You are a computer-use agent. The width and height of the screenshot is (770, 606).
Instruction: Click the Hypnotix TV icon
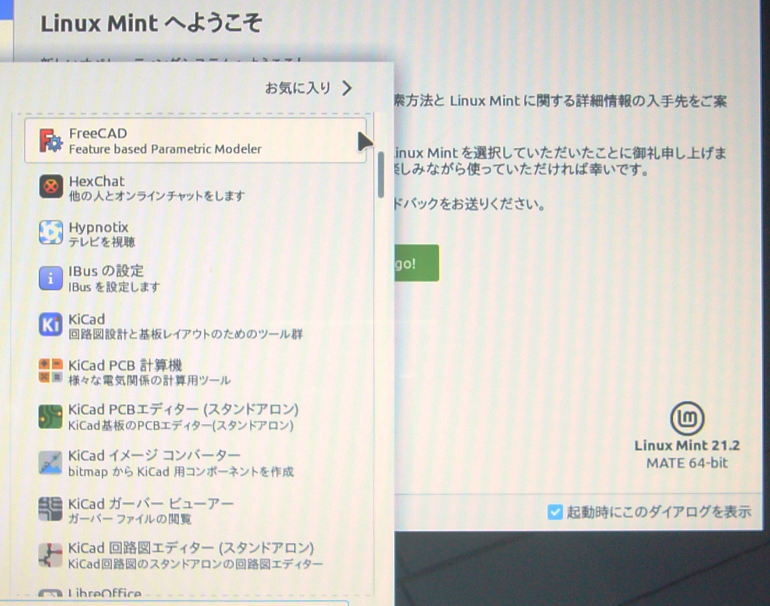pos(51,232)
